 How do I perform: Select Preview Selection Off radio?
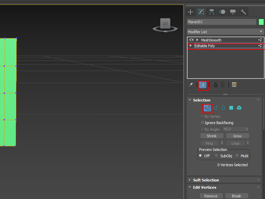[200, 156]
